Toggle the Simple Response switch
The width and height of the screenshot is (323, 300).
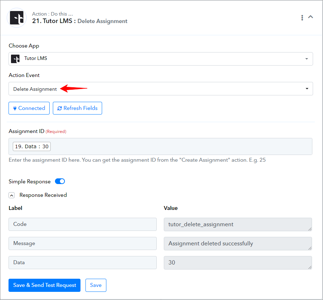[60, 181]
